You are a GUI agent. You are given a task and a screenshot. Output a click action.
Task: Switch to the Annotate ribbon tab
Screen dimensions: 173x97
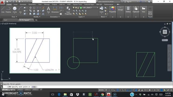(23, 4)
